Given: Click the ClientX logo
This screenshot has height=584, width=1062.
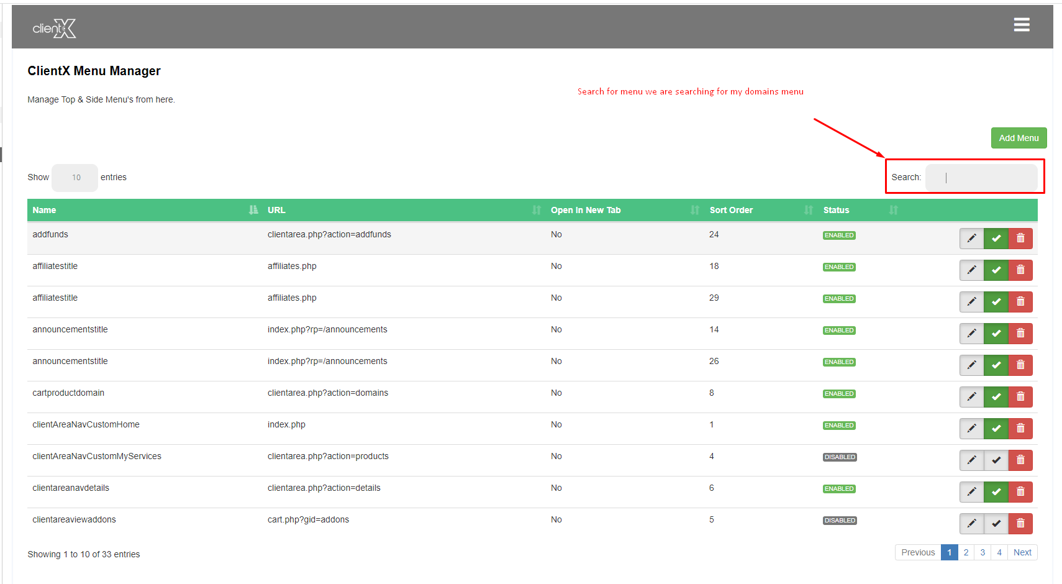Looking at the screenshot, I should point(54,29).
